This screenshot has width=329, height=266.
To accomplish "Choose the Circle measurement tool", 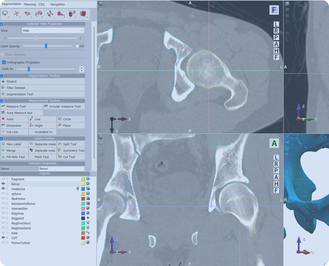I will 71,119.
